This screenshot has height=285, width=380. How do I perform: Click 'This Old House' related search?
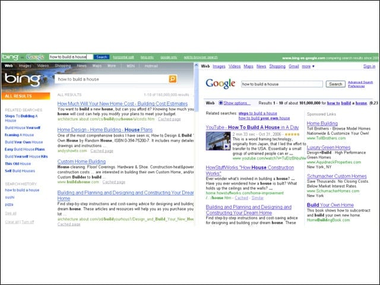tap(18, 164)
